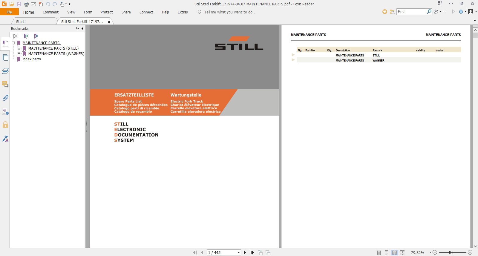
Task: Delete the bookmark with the remove-bookmark icon
Action: tap(15, 36)
